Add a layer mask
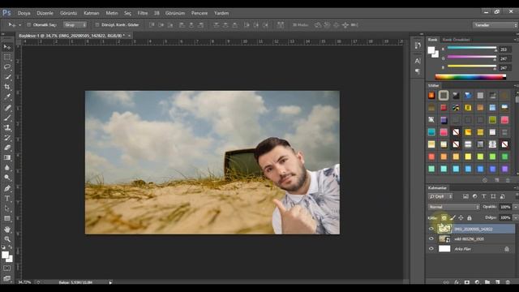The image size is (519, 292). pos(467,282)
